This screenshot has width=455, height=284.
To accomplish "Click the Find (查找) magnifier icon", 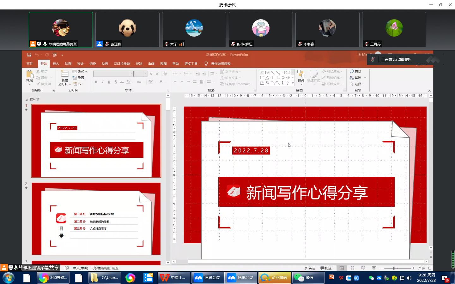I will click(x=352, y=72).
